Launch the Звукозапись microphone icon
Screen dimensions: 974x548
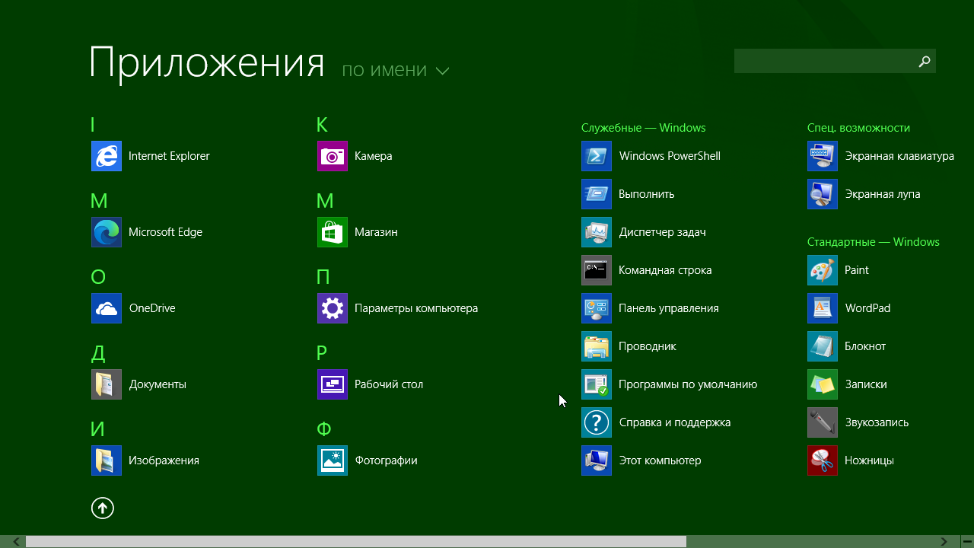pos(823,422)
